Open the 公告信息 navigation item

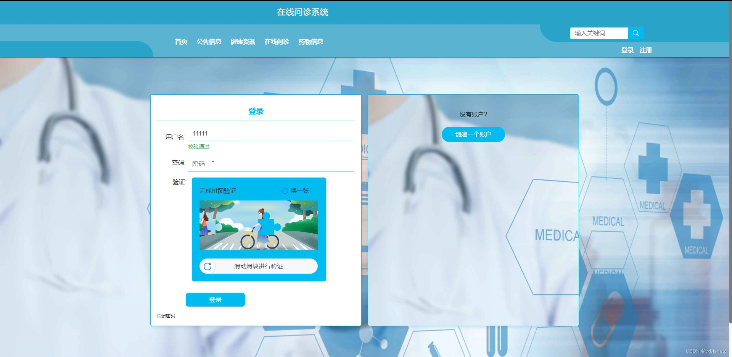click(209, 42)
